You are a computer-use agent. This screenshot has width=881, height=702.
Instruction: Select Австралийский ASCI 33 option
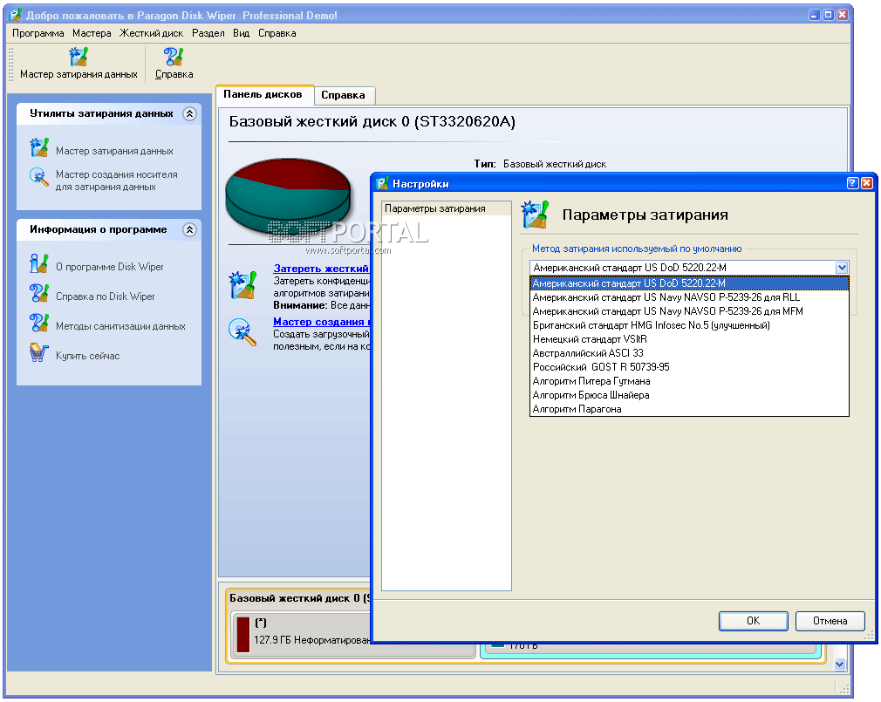click(689, 354)
